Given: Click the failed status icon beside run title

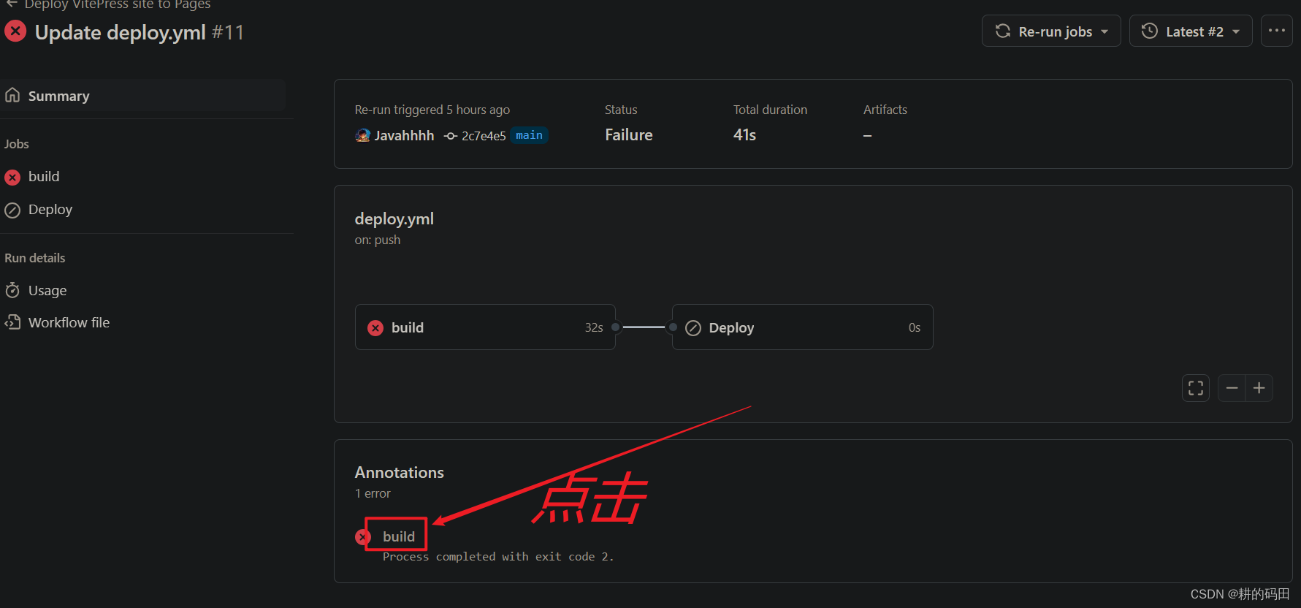Looking at the screenshot, I should 15,31.
